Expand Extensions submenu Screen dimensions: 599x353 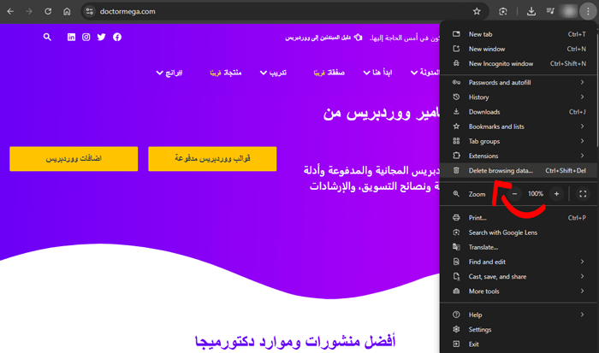point(518,156)
